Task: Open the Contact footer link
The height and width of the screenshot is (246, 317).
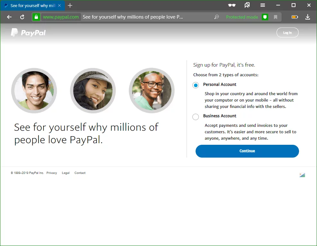Action: [80, 173]
